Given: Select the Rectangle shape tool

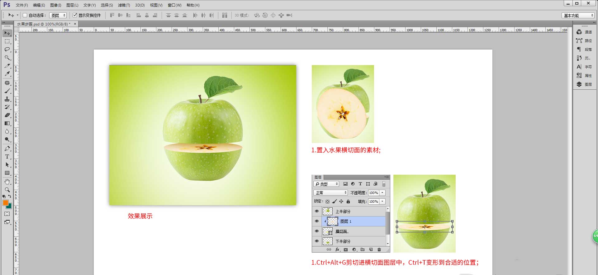Looking at the screenshot, I should tap(7, 173).
